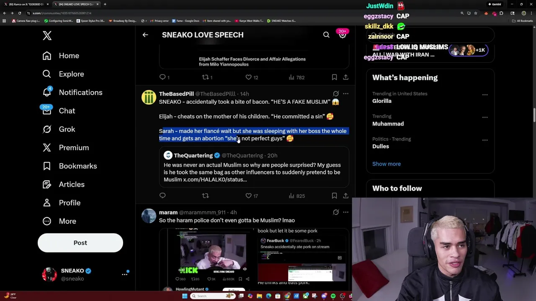This screenshot has width=536, height=301.
Task: Like TheBasedPill post with 17 likes
Action: coord(252,196)
